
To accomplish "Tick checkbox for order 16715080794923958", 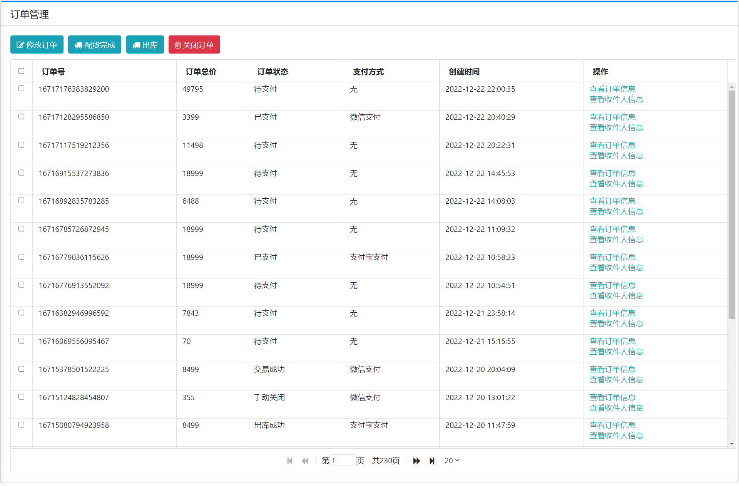I will tap(22, 425).
